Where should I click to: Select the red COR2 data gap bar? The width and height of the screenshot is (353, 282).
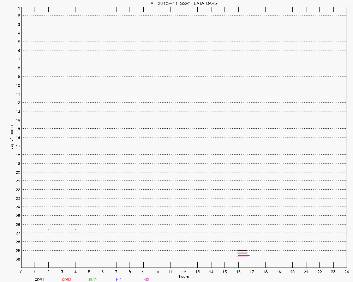click(242, 252)
